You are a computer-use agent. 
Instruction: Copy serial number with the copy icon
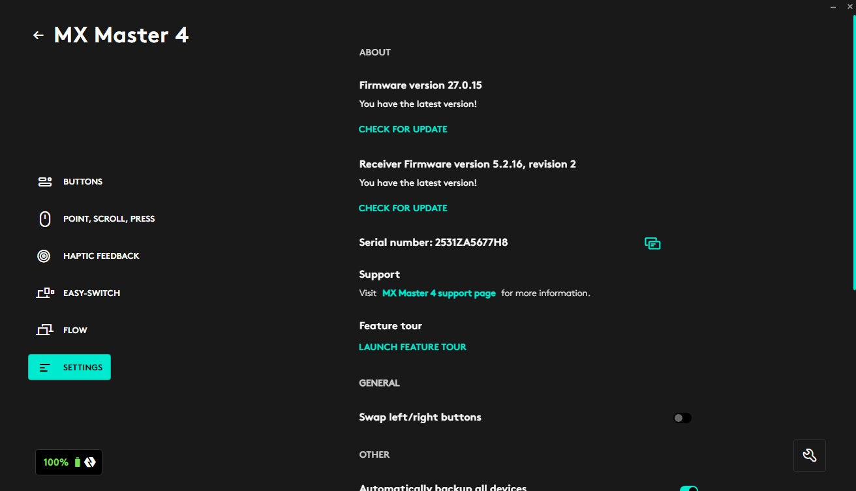tap(652, 243)
